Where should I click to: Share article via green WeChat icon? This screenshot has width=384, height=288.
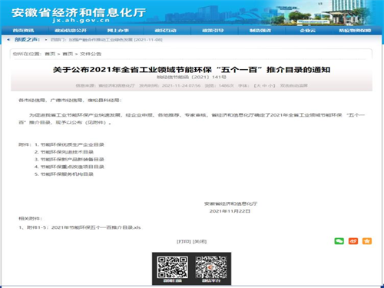pos(339,241)
